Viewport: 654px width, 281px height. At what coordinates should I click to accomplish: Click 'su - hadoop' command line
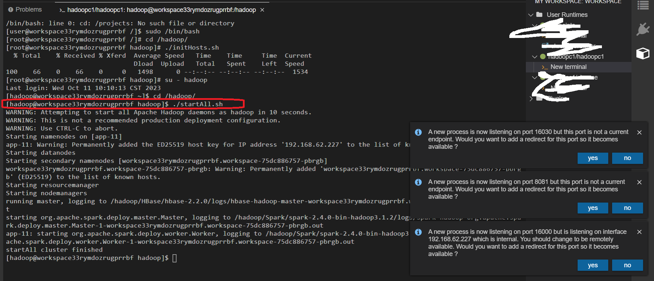click(x=186, y=80)
